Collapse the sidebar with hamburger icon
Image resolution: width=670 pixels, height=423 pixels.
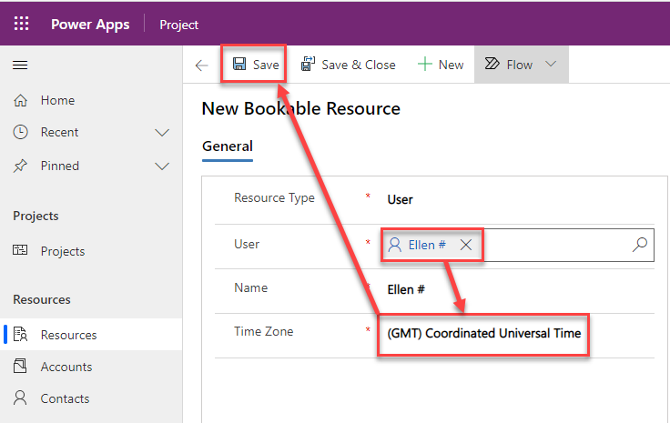tap(20, 65)
